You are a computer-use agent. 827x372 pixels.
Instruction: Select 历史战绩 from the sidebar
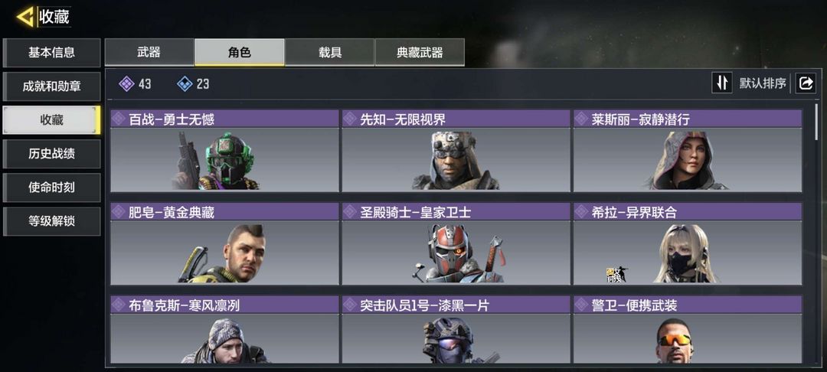coord(52,154)
